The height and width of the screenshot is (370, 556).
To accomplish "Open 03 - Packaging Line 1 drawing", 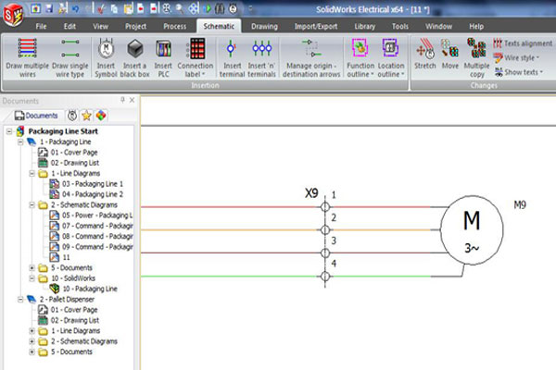I will click(x=92, y=184).
